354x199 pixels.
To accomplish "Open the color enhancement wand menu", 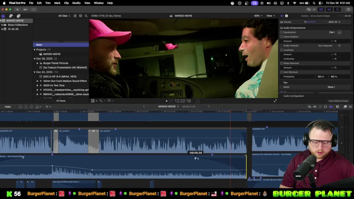I will click(102, 101).
